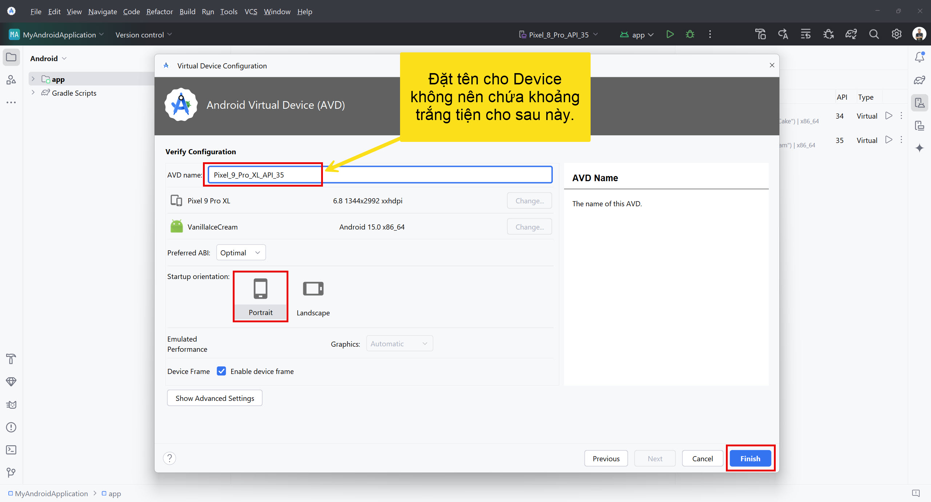This screenshot has height=502, width=931.
Task: Open actions menu for API 35 device
Action: pyautogui.click(x=901, y=140)
